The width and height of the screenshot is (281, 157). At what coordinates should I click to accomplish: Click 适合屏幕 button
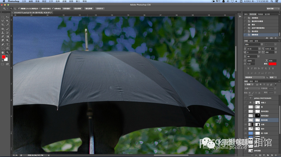pos(78,8)
